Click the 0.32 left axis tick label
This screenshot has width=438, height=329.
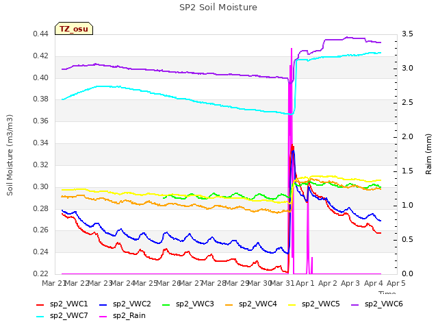pyautogui.click(x=41, y=164)
